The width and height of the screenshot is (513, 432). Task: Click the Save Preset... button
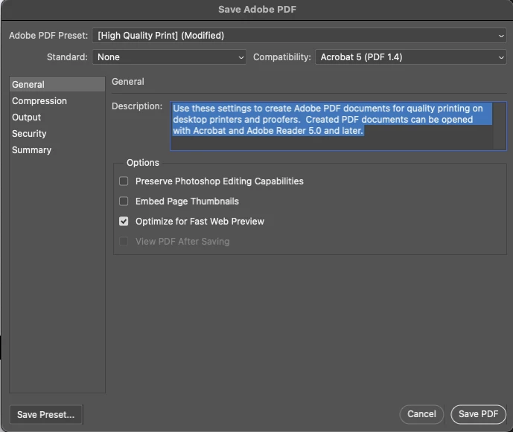(46, 414)
